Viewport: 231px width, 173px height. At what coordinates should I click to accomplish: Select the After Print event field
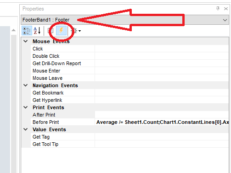tap(162, 115)
